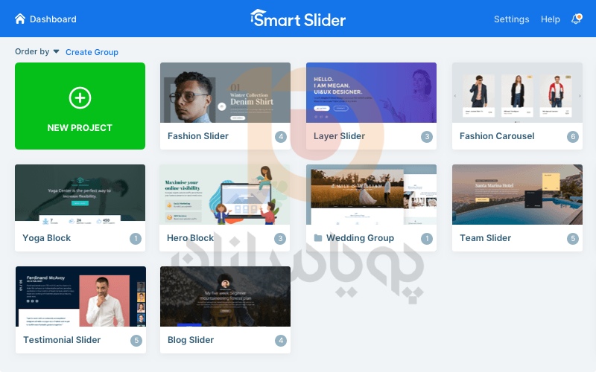Click the Smart Slider logo

[298, 19]
